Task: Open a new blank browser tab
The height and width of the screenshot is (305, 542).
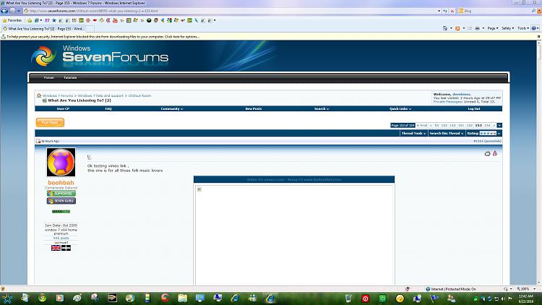Action: 90,29
